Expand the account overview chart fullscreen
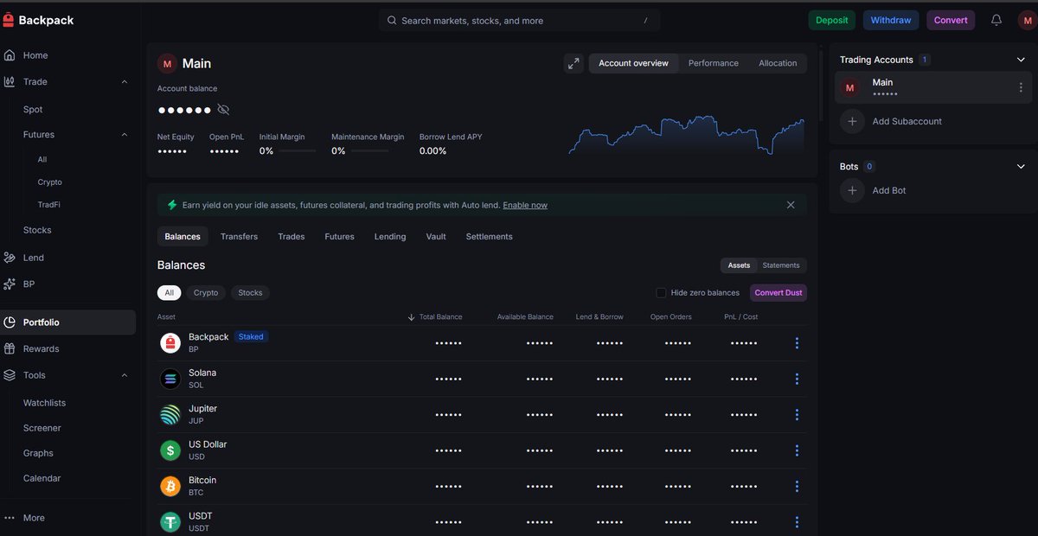 573,63
